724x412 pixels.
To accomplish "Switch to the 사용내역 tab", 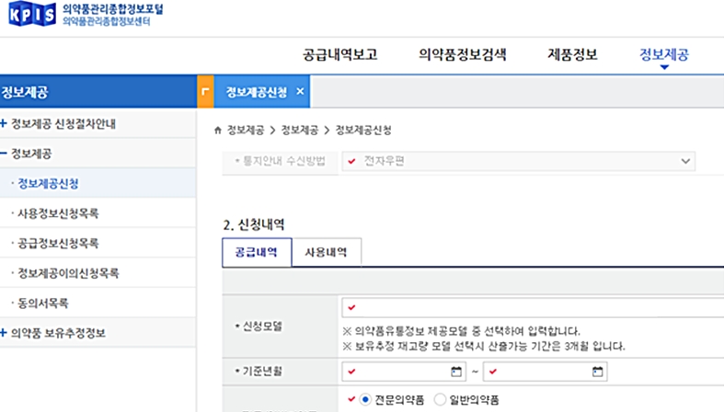I will point(327,252).
